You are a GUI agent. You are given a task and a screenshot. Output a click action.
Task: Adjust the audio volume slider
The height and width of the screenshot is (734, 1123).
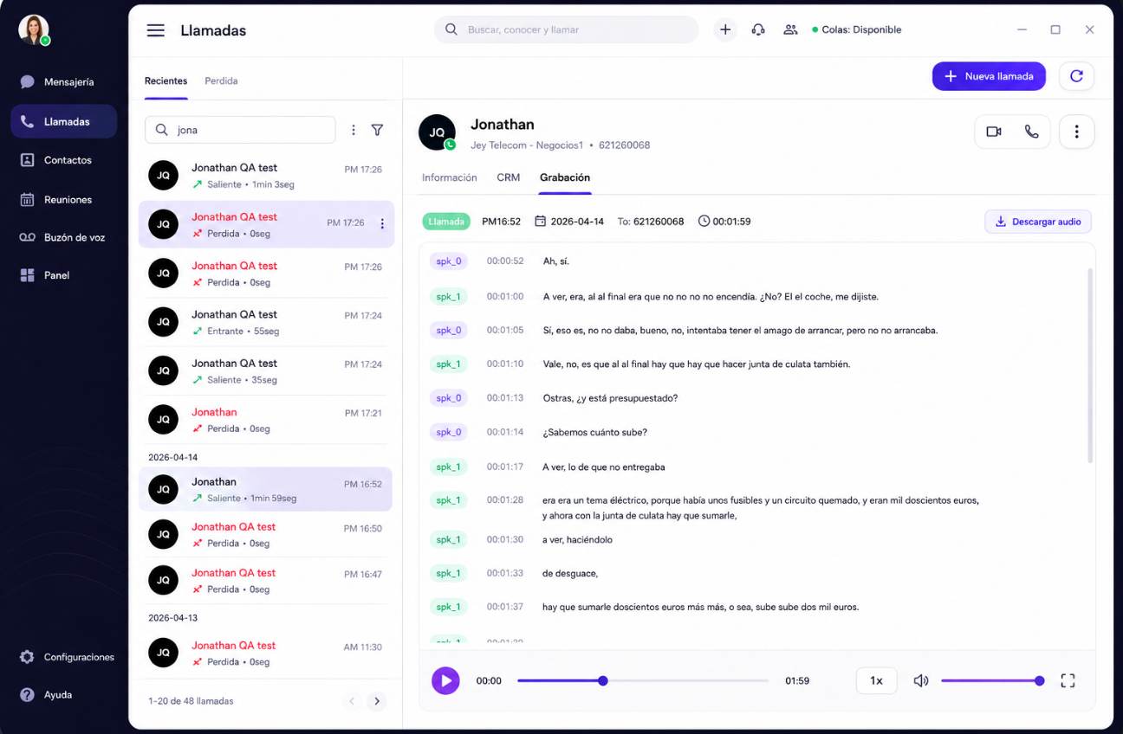click(x=992, y=680)
